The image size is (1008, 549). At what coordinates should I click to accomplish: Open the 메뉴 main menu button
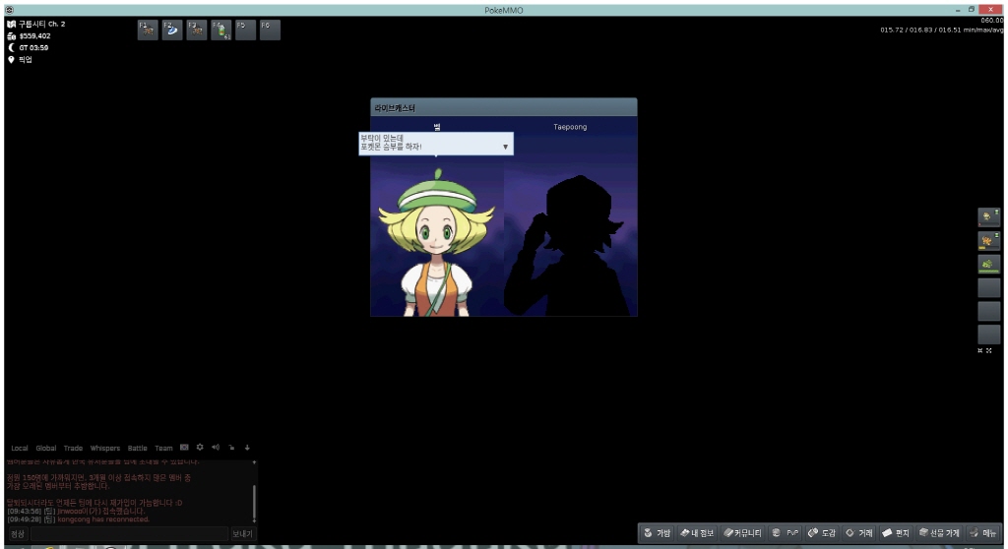(981, 533)
